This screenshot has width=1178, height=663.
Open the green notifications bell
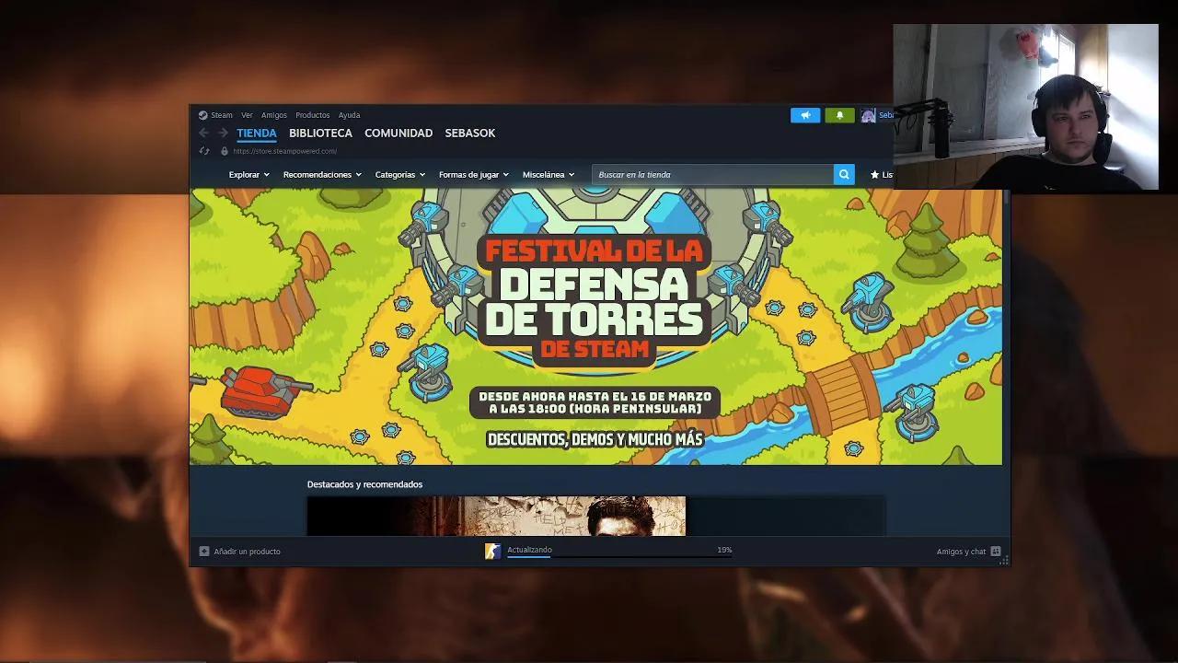tap(838, 115)
